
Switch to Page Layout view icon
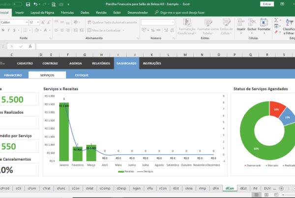[266, 195]
